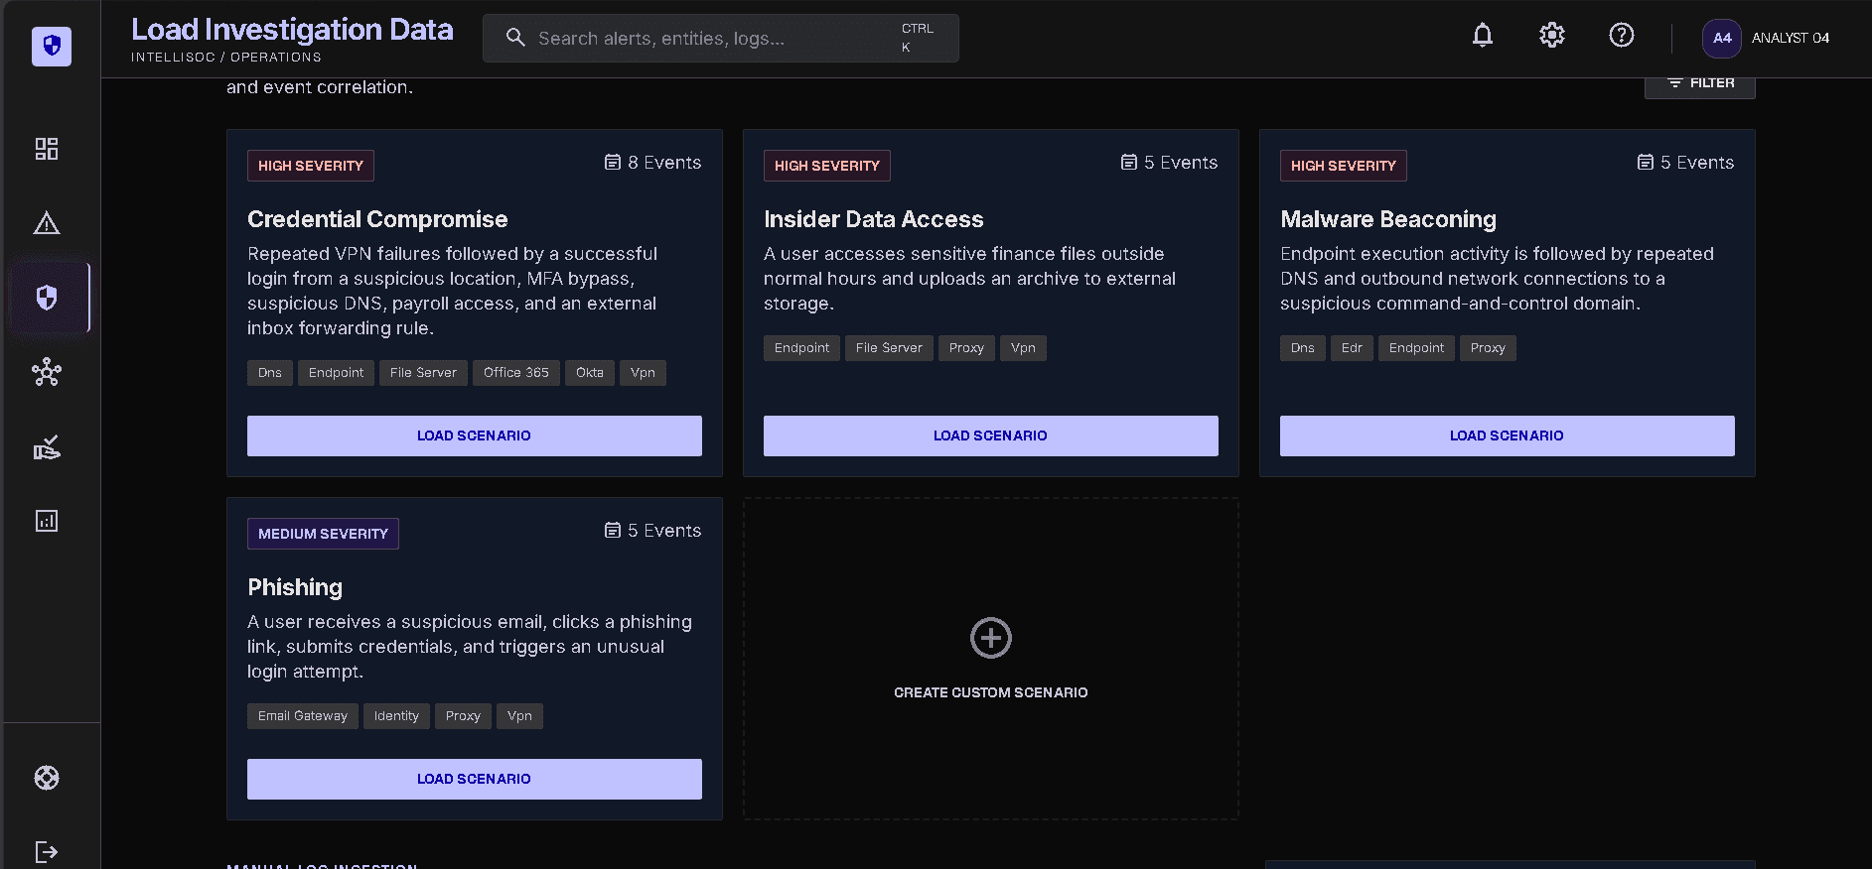Open the reports chart icon in sidebar
Image resolution: width=1872 pixels, height=869 pixels.
pos(47,521)
